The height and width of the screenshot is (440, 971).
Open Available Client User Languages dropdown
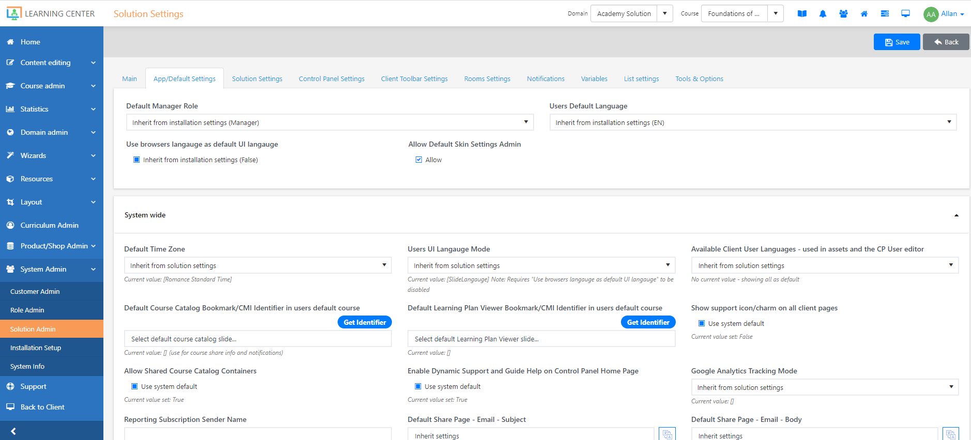click(x=825, y=265)
